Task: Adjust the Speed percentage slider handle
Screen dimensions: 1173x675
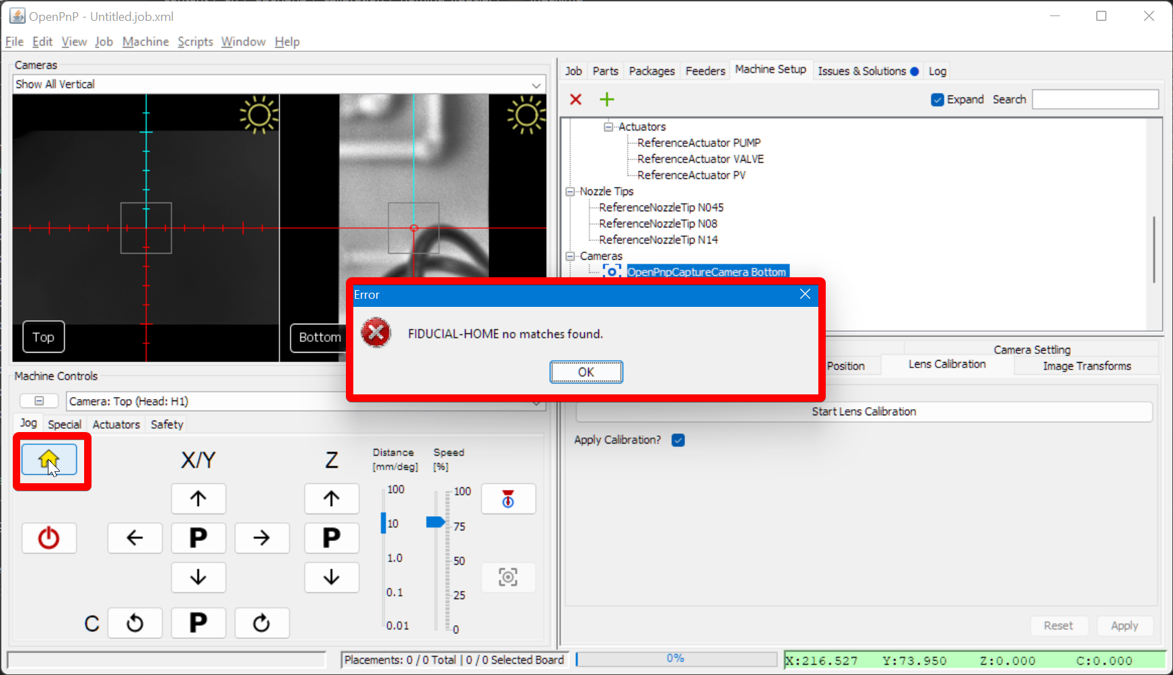Action: [x=435, y=522]
